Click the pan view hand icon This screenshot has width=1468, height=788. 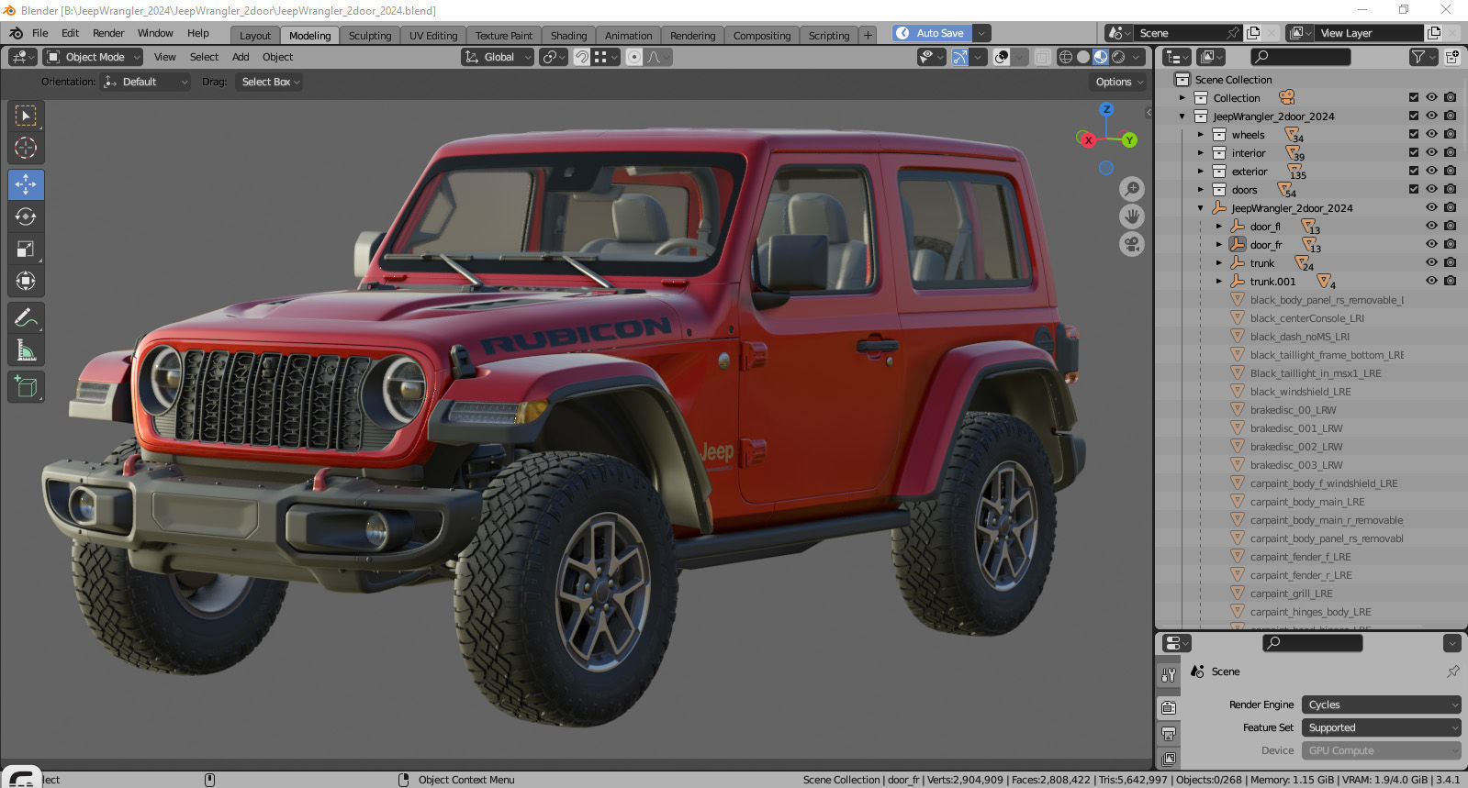(1132, 216)
